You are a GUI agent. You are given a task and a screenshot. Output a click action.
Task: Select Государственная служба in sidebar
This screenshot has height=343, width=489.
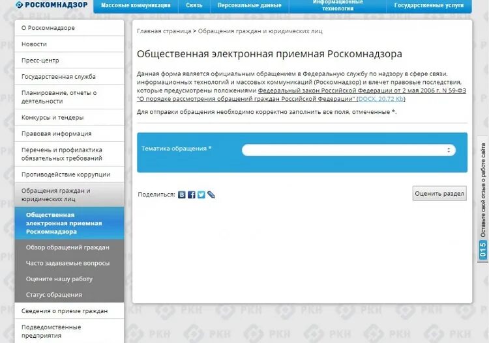coord(69,77)
